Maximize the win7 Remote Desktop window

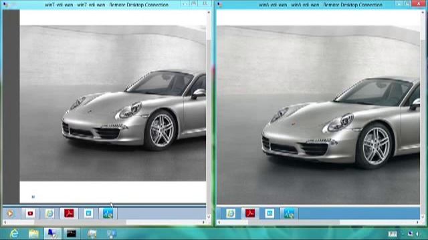[194, 3]
